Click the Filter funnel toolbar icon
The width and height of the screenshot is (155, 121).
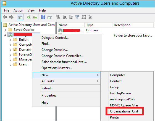tap(77, 17)
